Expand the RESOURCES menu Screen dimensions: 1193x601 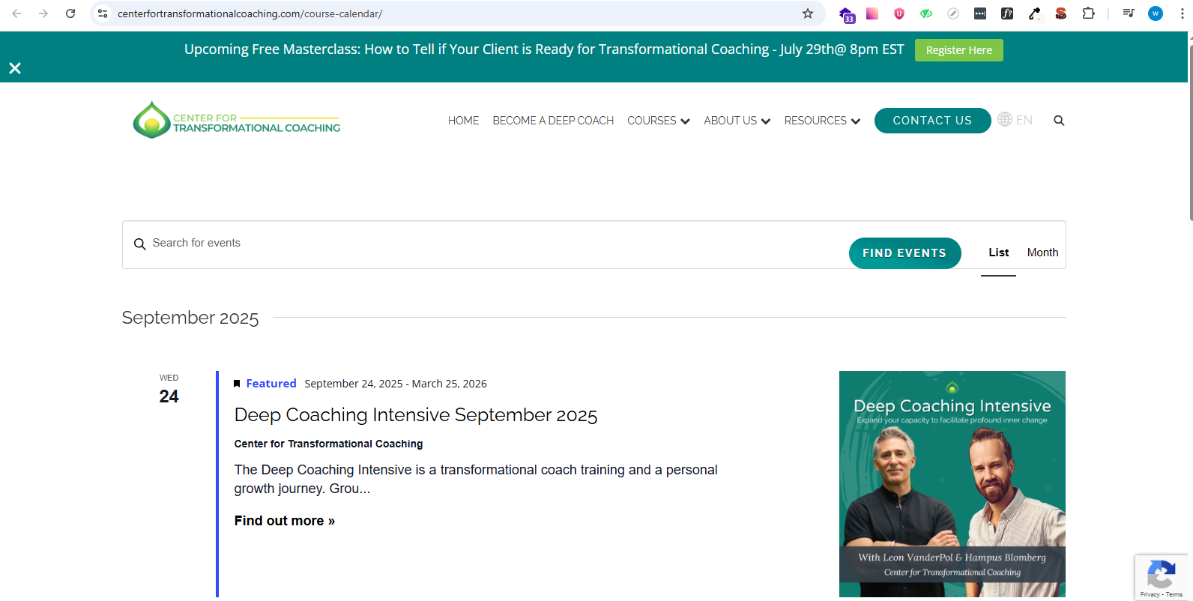coord(822,121)
